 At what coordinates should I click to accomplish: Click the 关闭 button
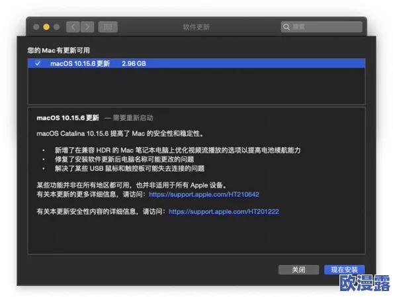click(x=298, y=269)
